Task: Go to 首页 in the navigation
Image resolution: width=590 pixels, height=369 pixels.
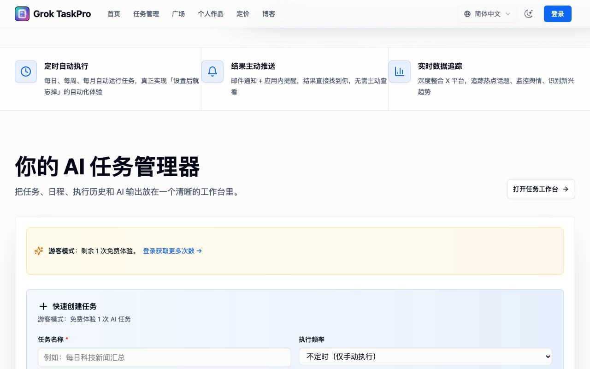Action: [114, 14]
